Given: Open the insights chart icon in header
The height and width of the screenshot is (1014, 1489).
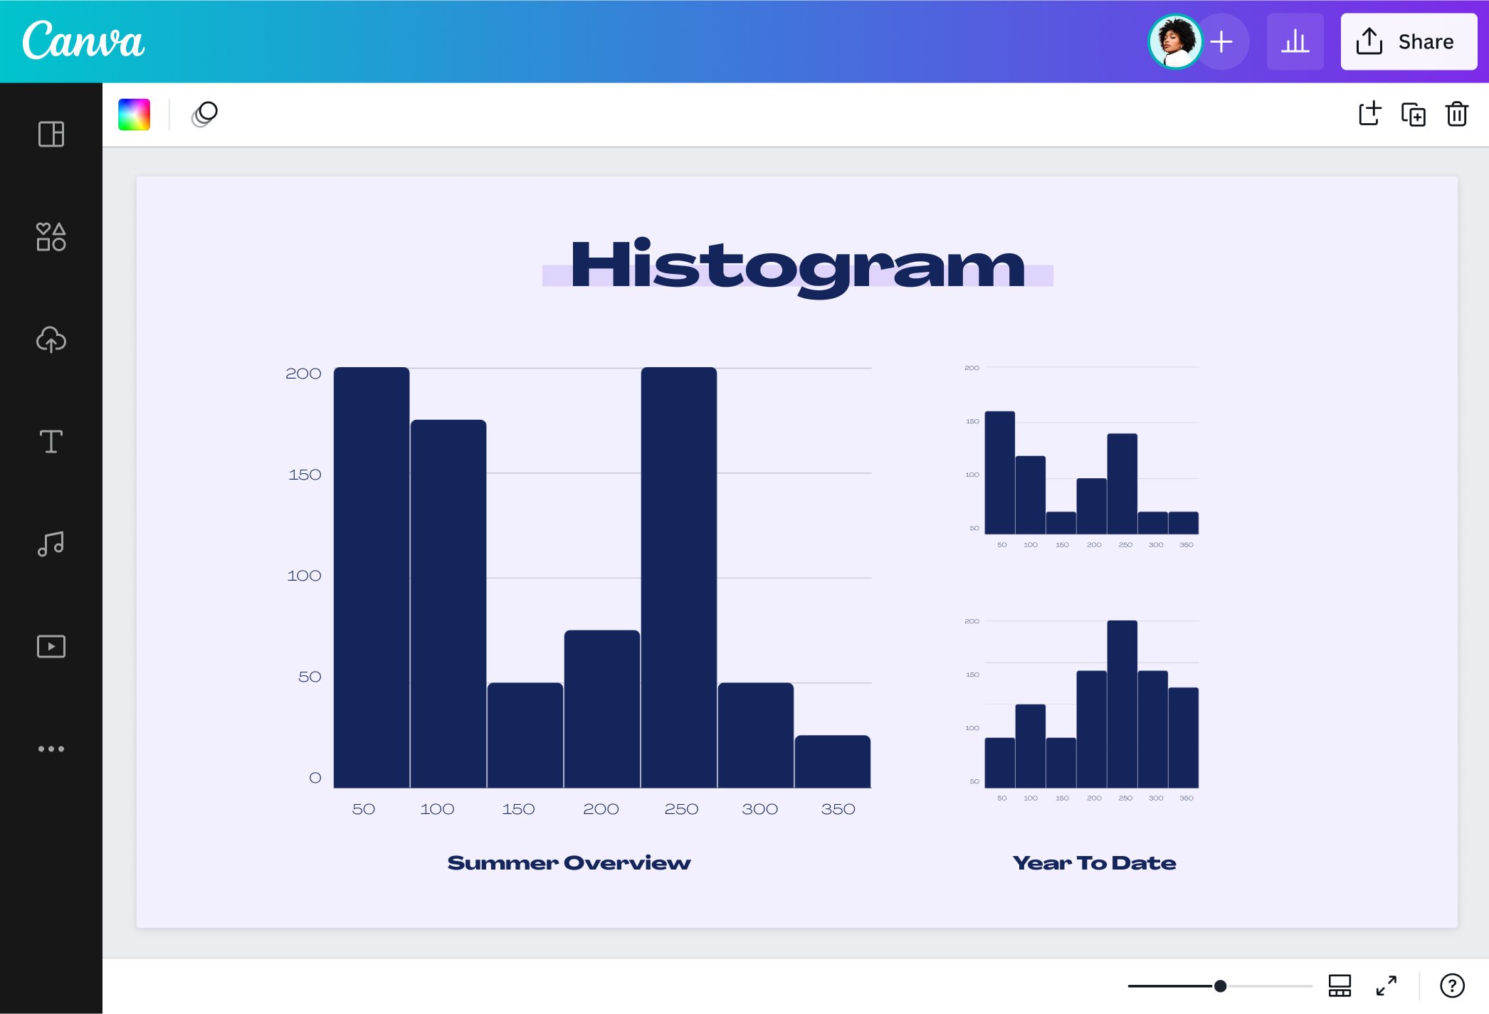Looking at the screenshot, I should 1295,41.
